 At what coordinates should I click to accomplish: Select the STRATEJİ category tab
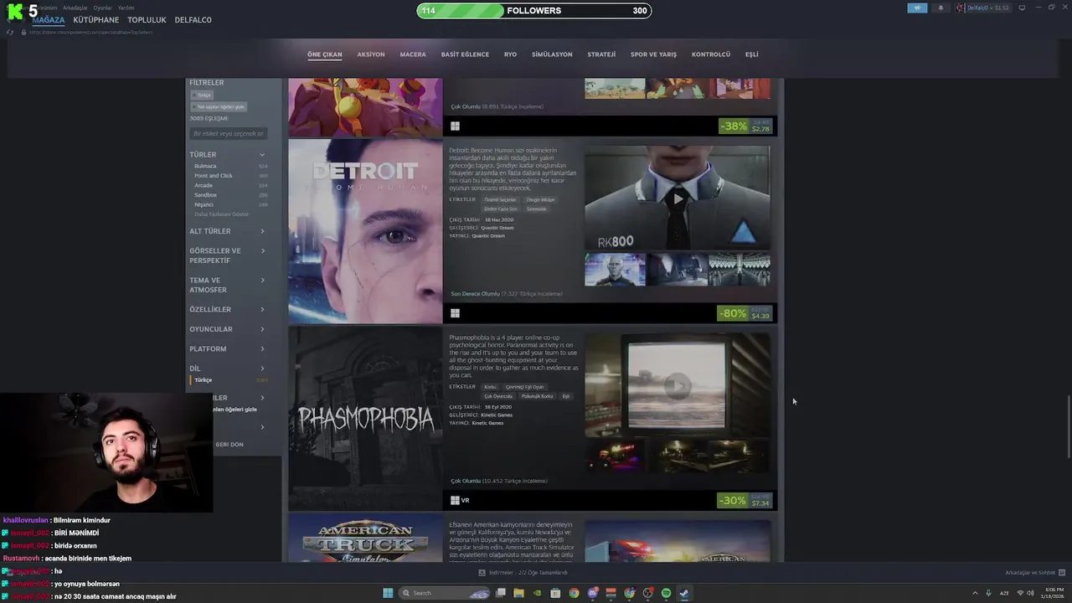click(601, 54)
